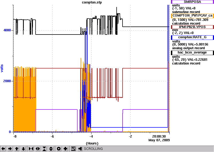Click the 4000 y-axis tick label
Image resolution: width=214 pixels, height=152 pixels.
coord(7,30)
